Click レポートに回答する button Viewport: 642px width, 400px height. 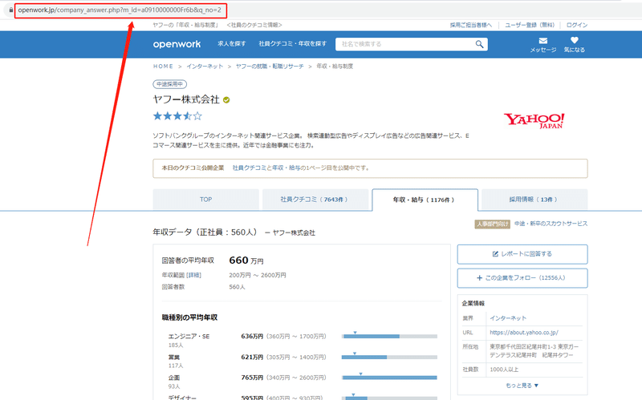click(522, 254)
